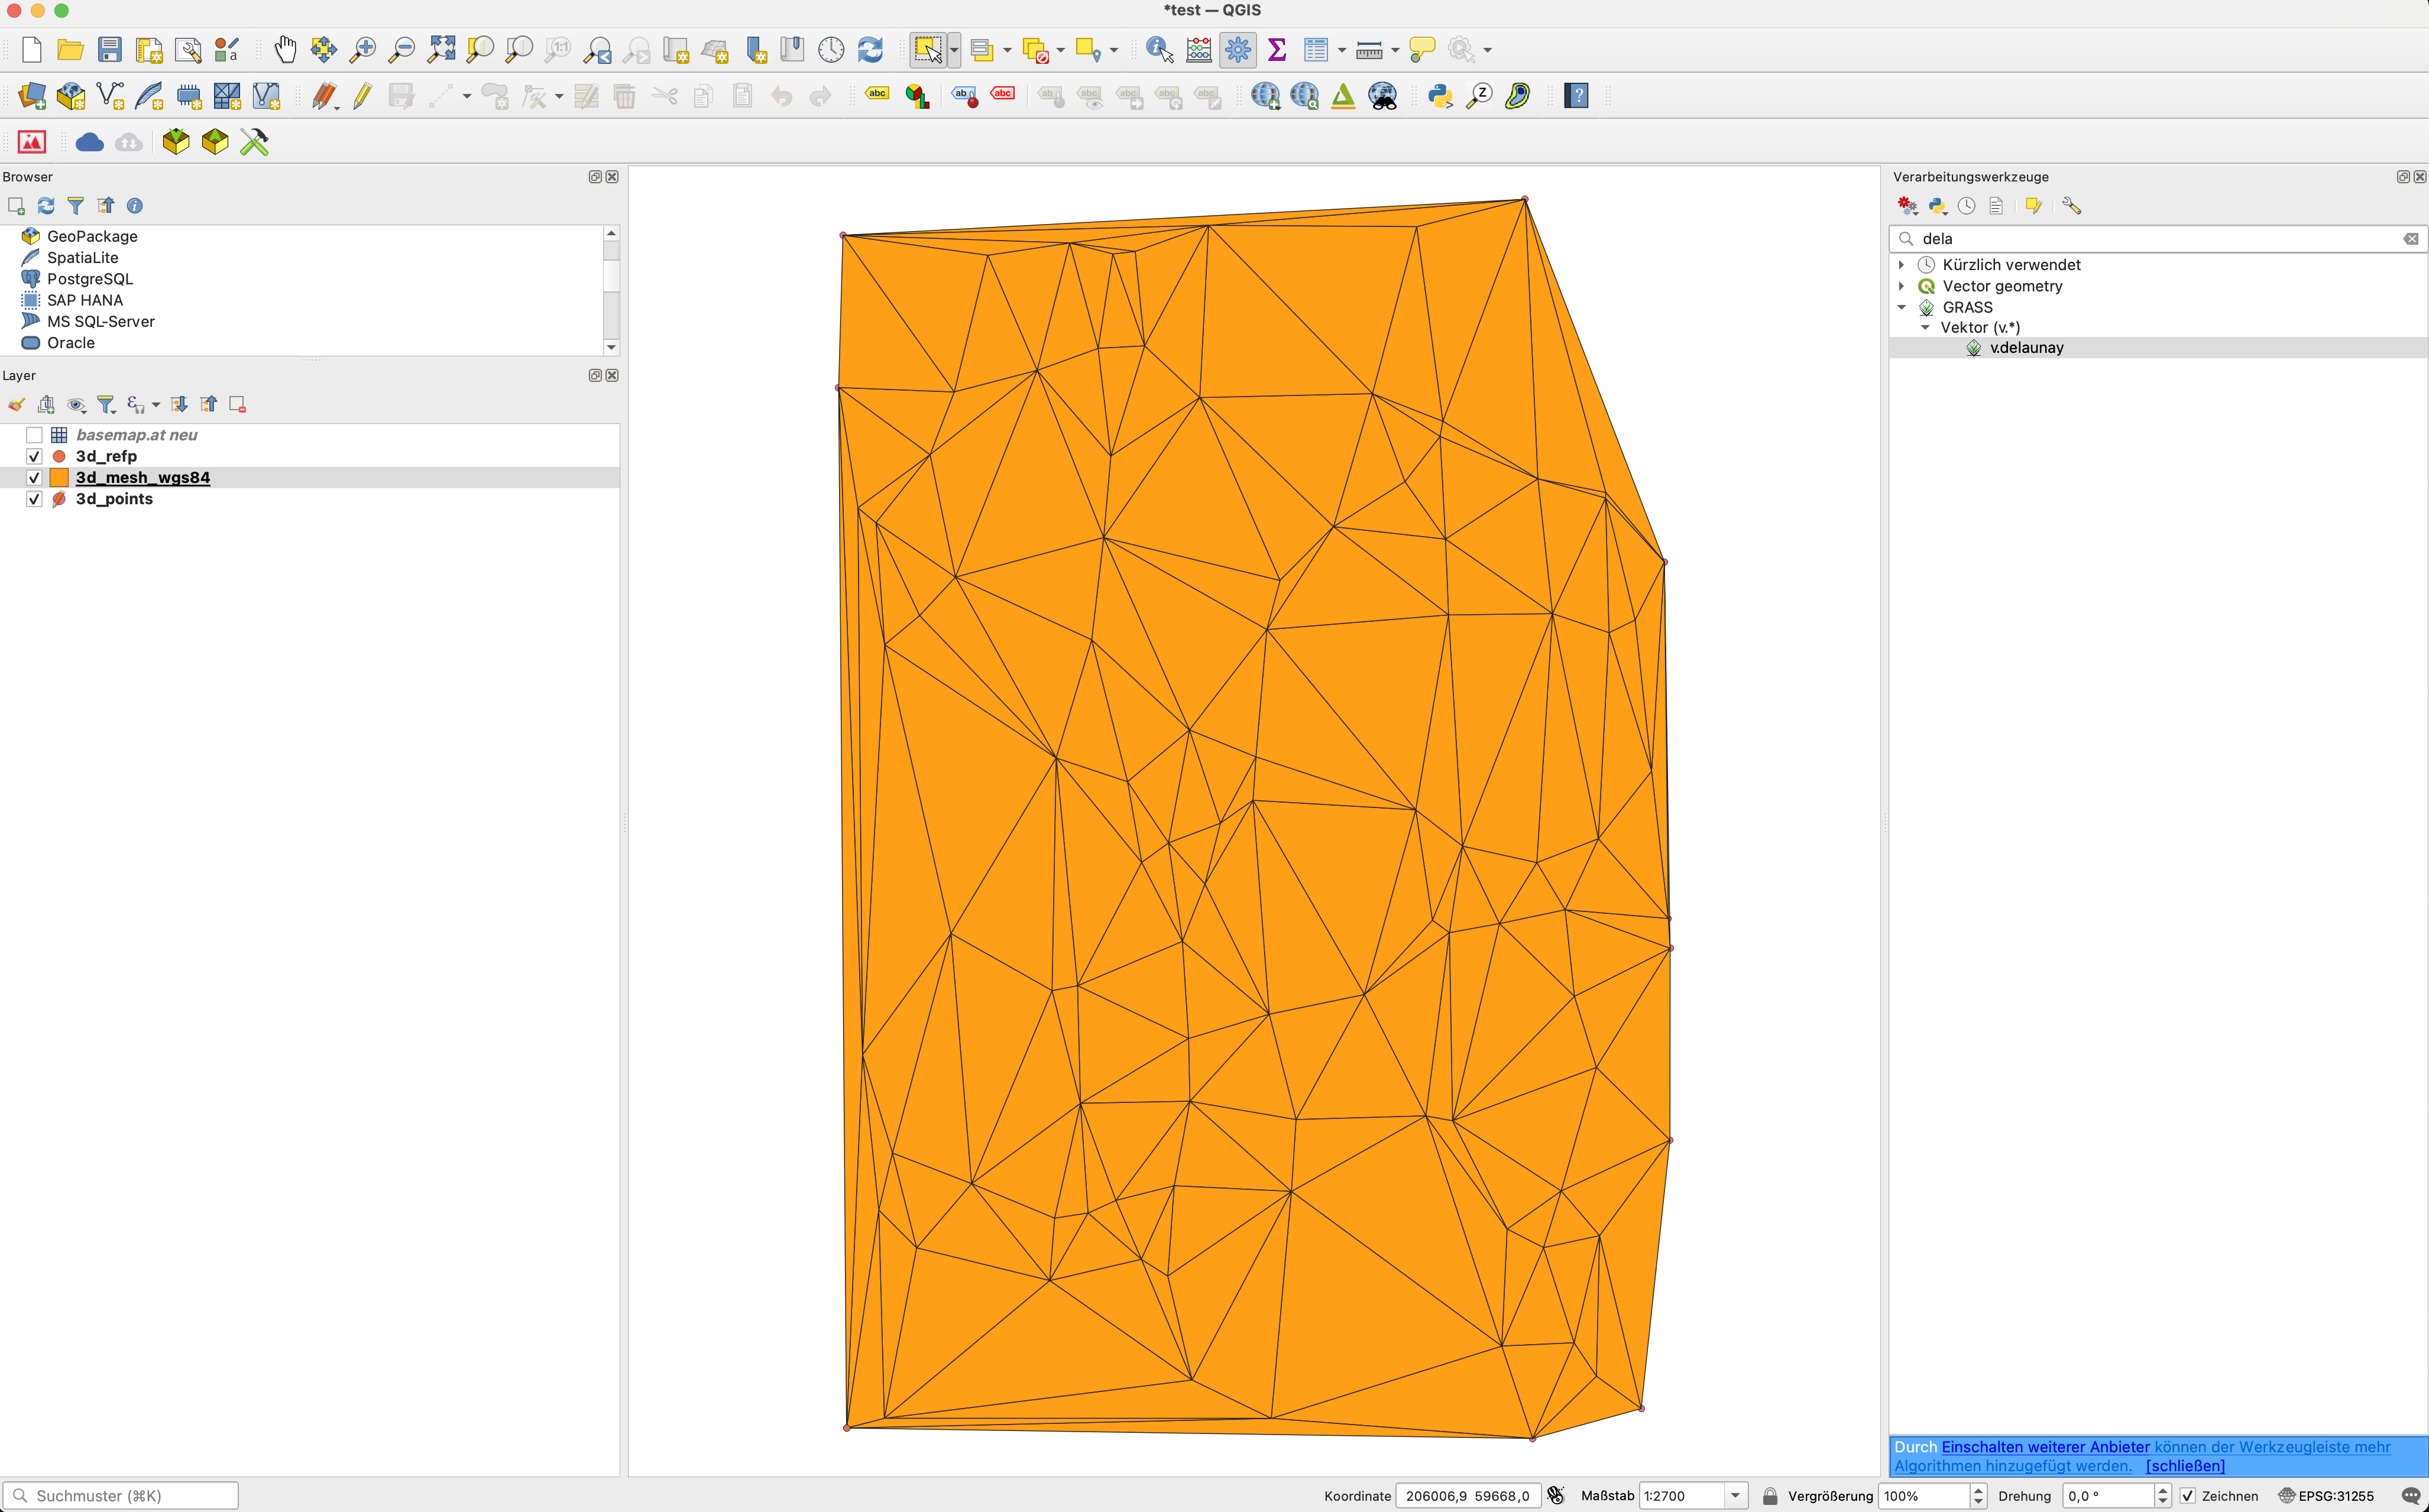Click the Processing options wrench icon
Screen dimensions: 2429x1512
[2072, 206]
